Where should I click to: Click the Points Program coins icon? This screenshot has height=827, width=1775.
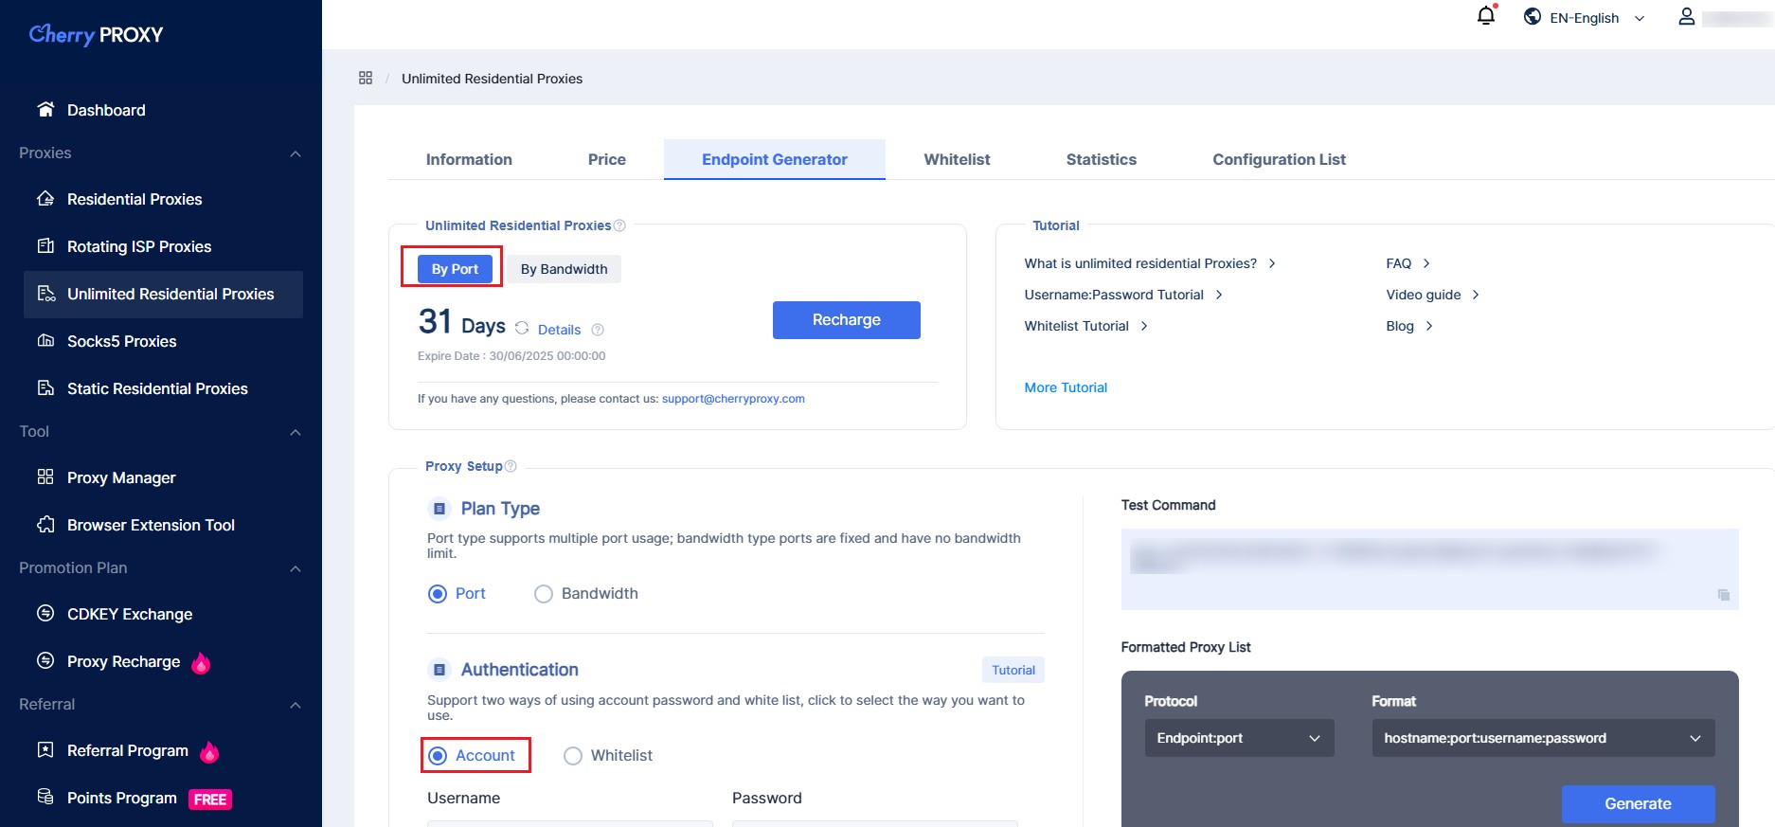point(45,797)
